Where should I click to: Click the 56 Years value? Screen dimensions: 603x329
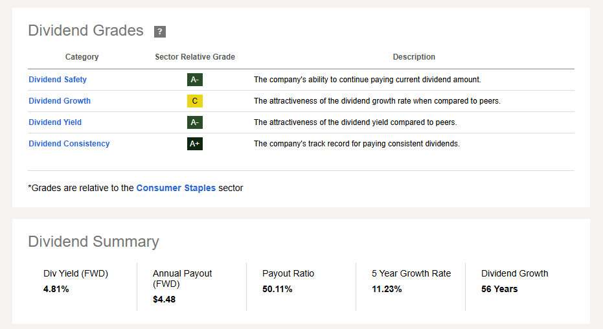[499, 289]
